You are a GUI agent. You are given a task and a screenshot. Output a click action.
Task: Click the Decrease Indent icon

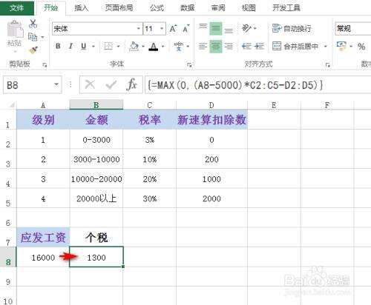pyautogui.click(x=246, y=46)
